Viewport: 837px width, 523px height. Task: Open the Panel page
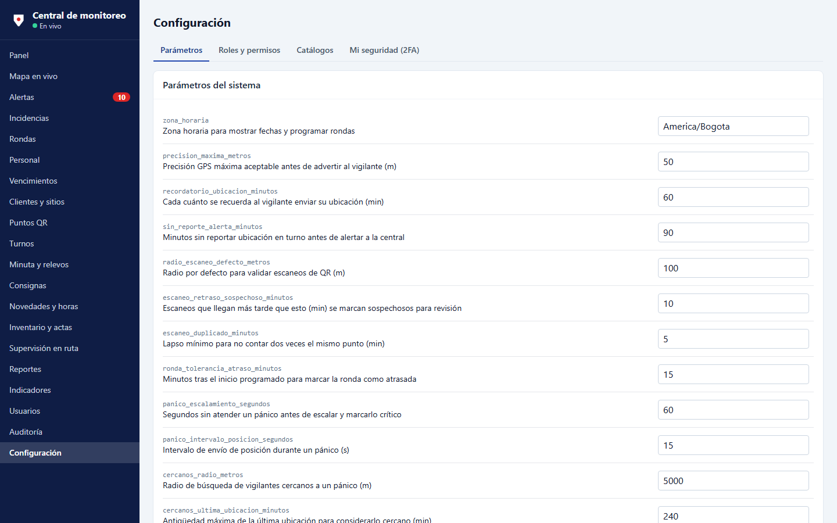pos(70,55)
